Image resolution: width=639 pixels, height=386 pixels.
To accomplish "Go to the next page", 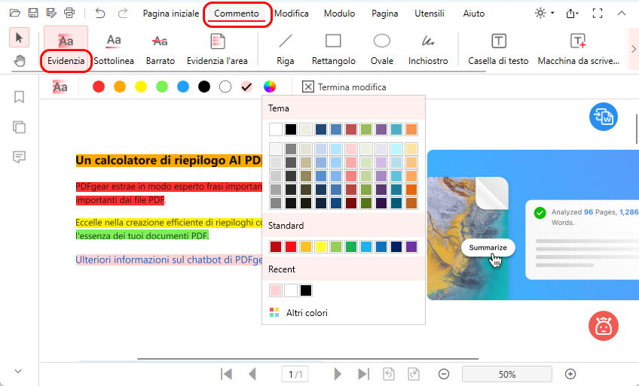I will (x=338, y=374).
